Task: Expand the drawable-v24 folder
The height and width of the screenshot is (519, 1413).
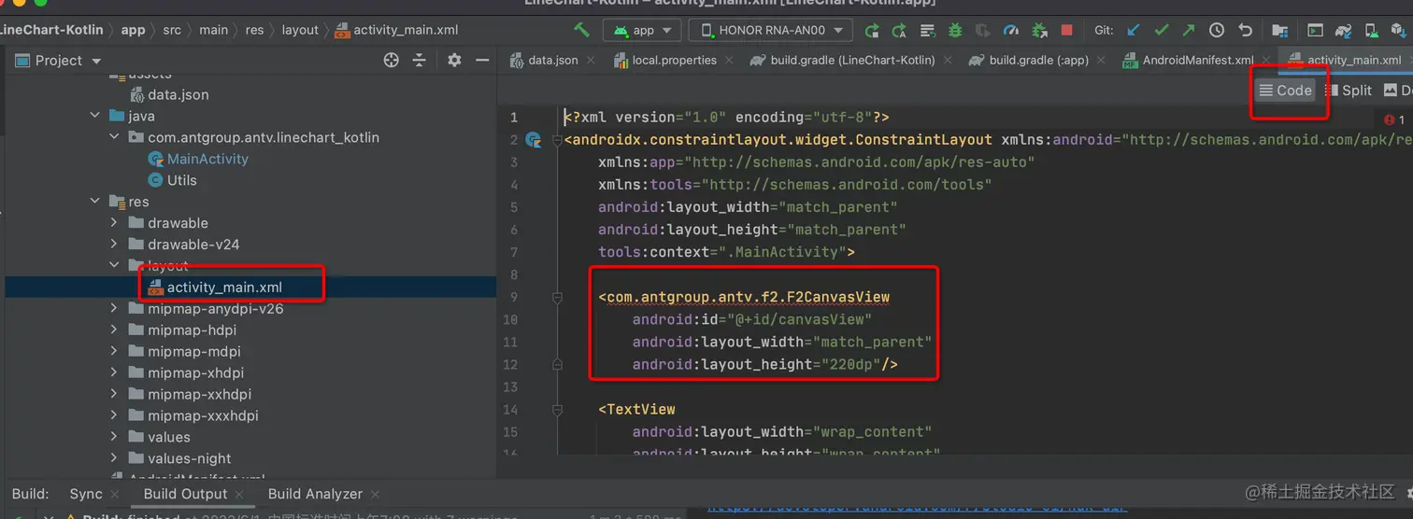Action: coord(115,245)
